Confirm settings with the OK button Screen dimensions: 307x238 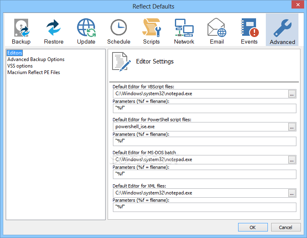(x=253, y=227)
